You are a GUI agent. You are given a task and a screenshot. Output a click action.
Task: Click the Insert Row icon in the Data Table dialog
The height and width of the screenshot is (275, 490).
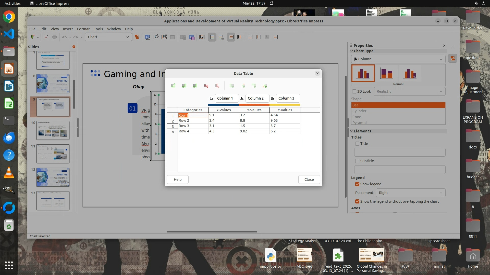173,86
